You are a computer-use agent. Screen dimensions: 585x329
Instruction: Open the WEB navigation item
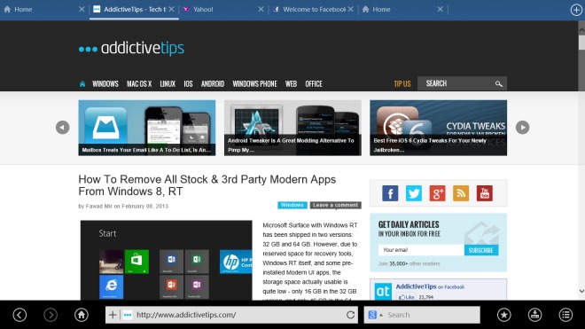point(291,84)
